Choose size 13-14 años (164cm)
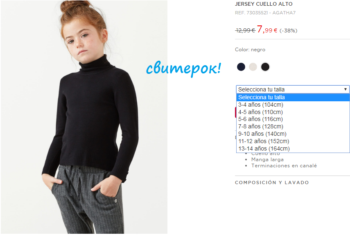 (293, 149)
